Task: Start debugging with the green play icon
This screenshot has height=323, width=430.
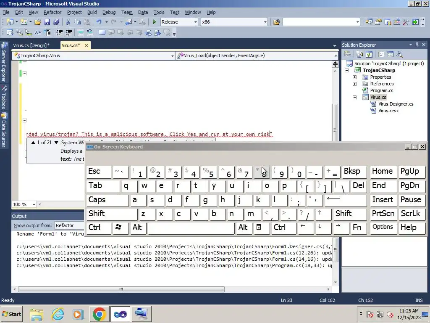Action: click(155, 22)
